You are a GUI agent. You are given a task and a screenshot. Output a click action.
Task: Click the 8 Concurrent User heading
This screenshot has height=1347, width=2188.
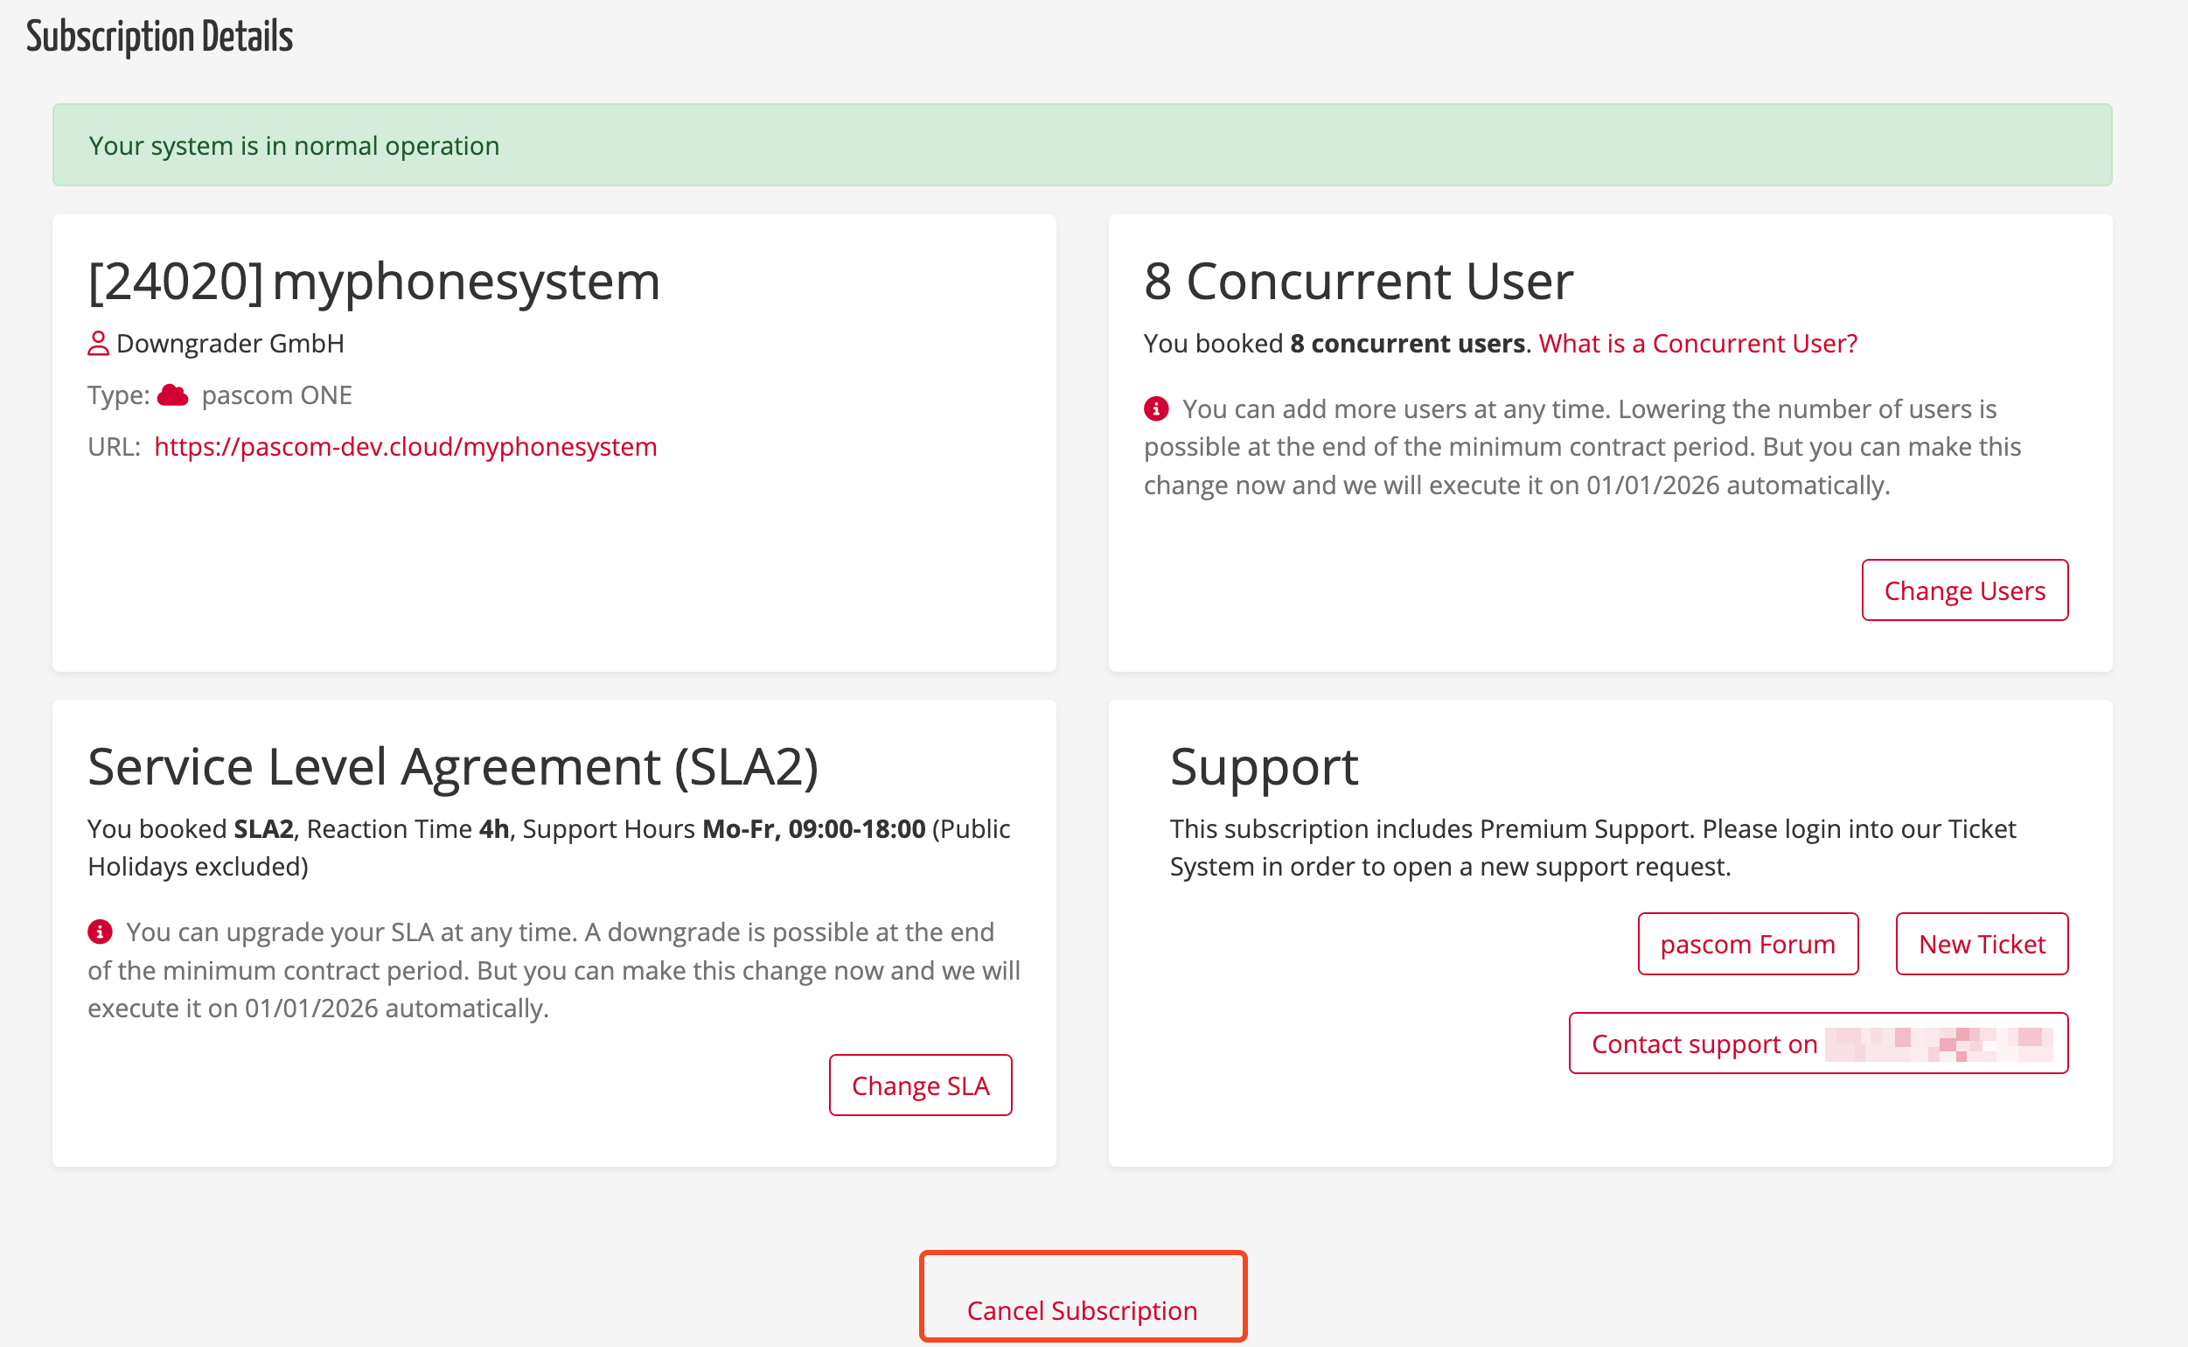1358,281
